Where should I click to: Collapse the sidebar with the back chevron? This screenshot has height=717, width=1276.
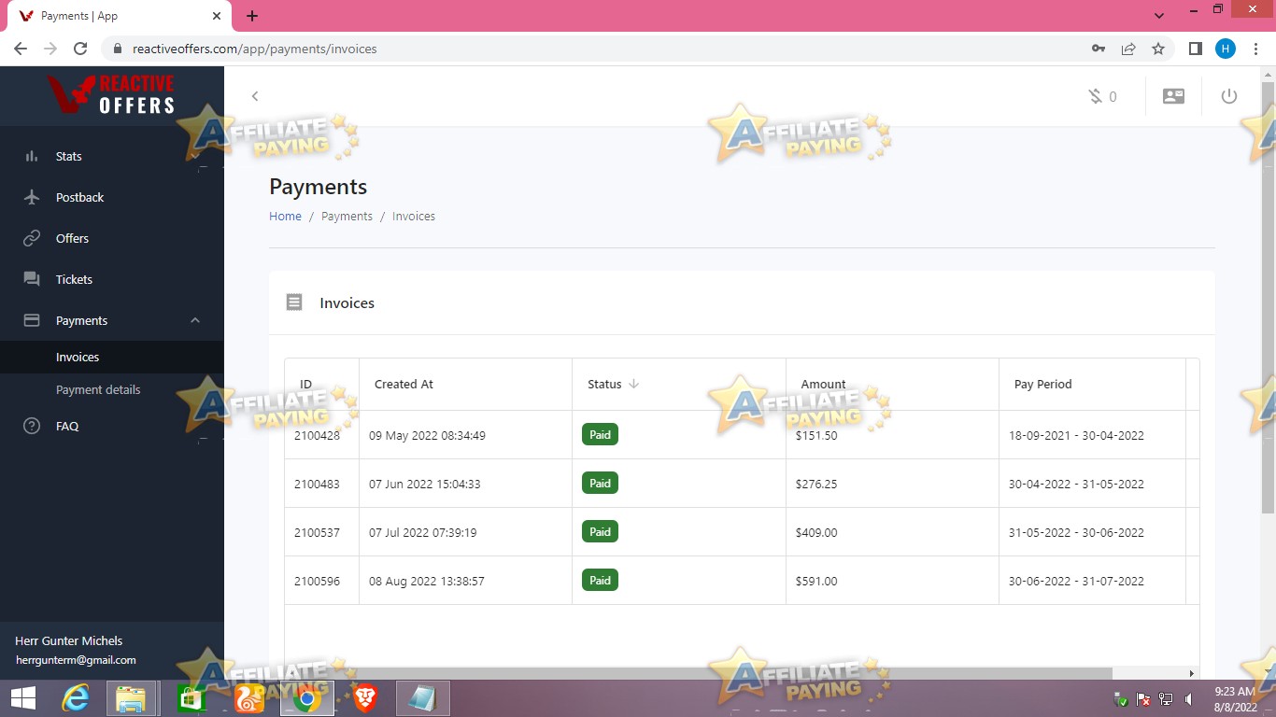point(255,96)
